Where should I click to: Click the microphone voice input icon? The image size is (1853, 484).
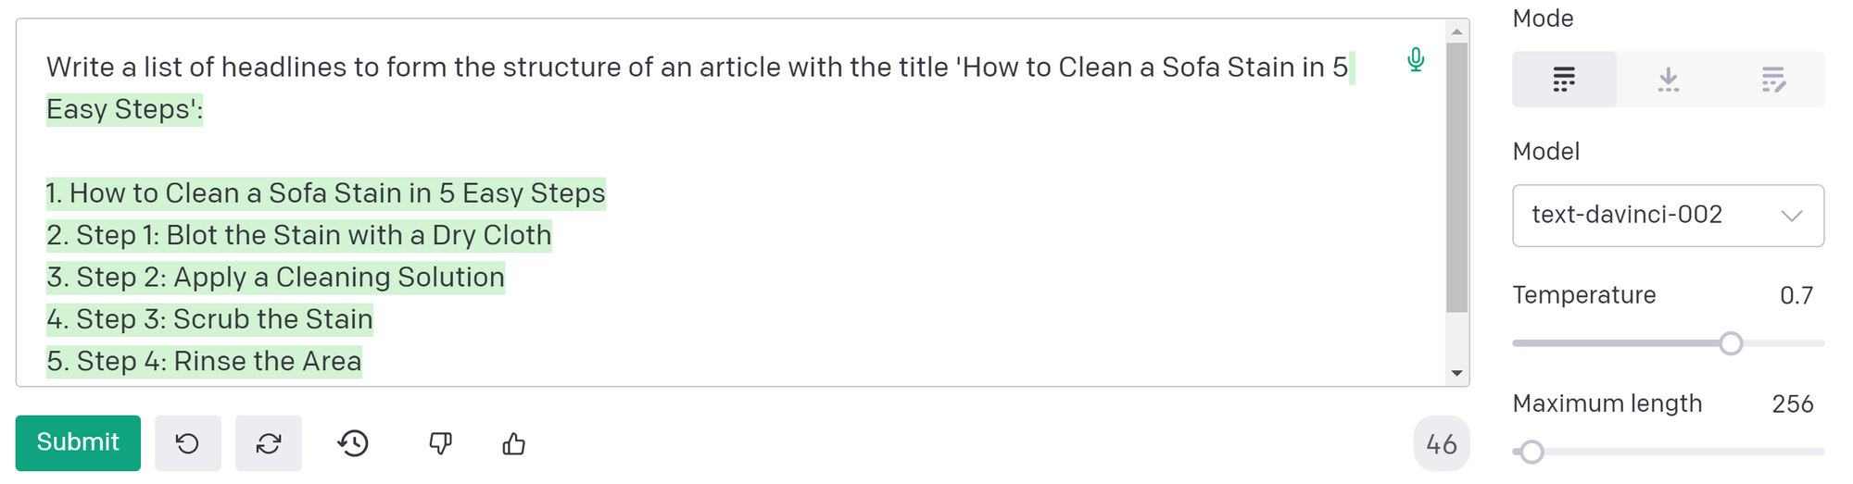pos(1415,60)
